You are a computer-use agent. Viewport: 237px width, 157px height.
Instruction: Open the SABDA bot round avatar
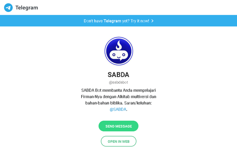tap(118, 51)
